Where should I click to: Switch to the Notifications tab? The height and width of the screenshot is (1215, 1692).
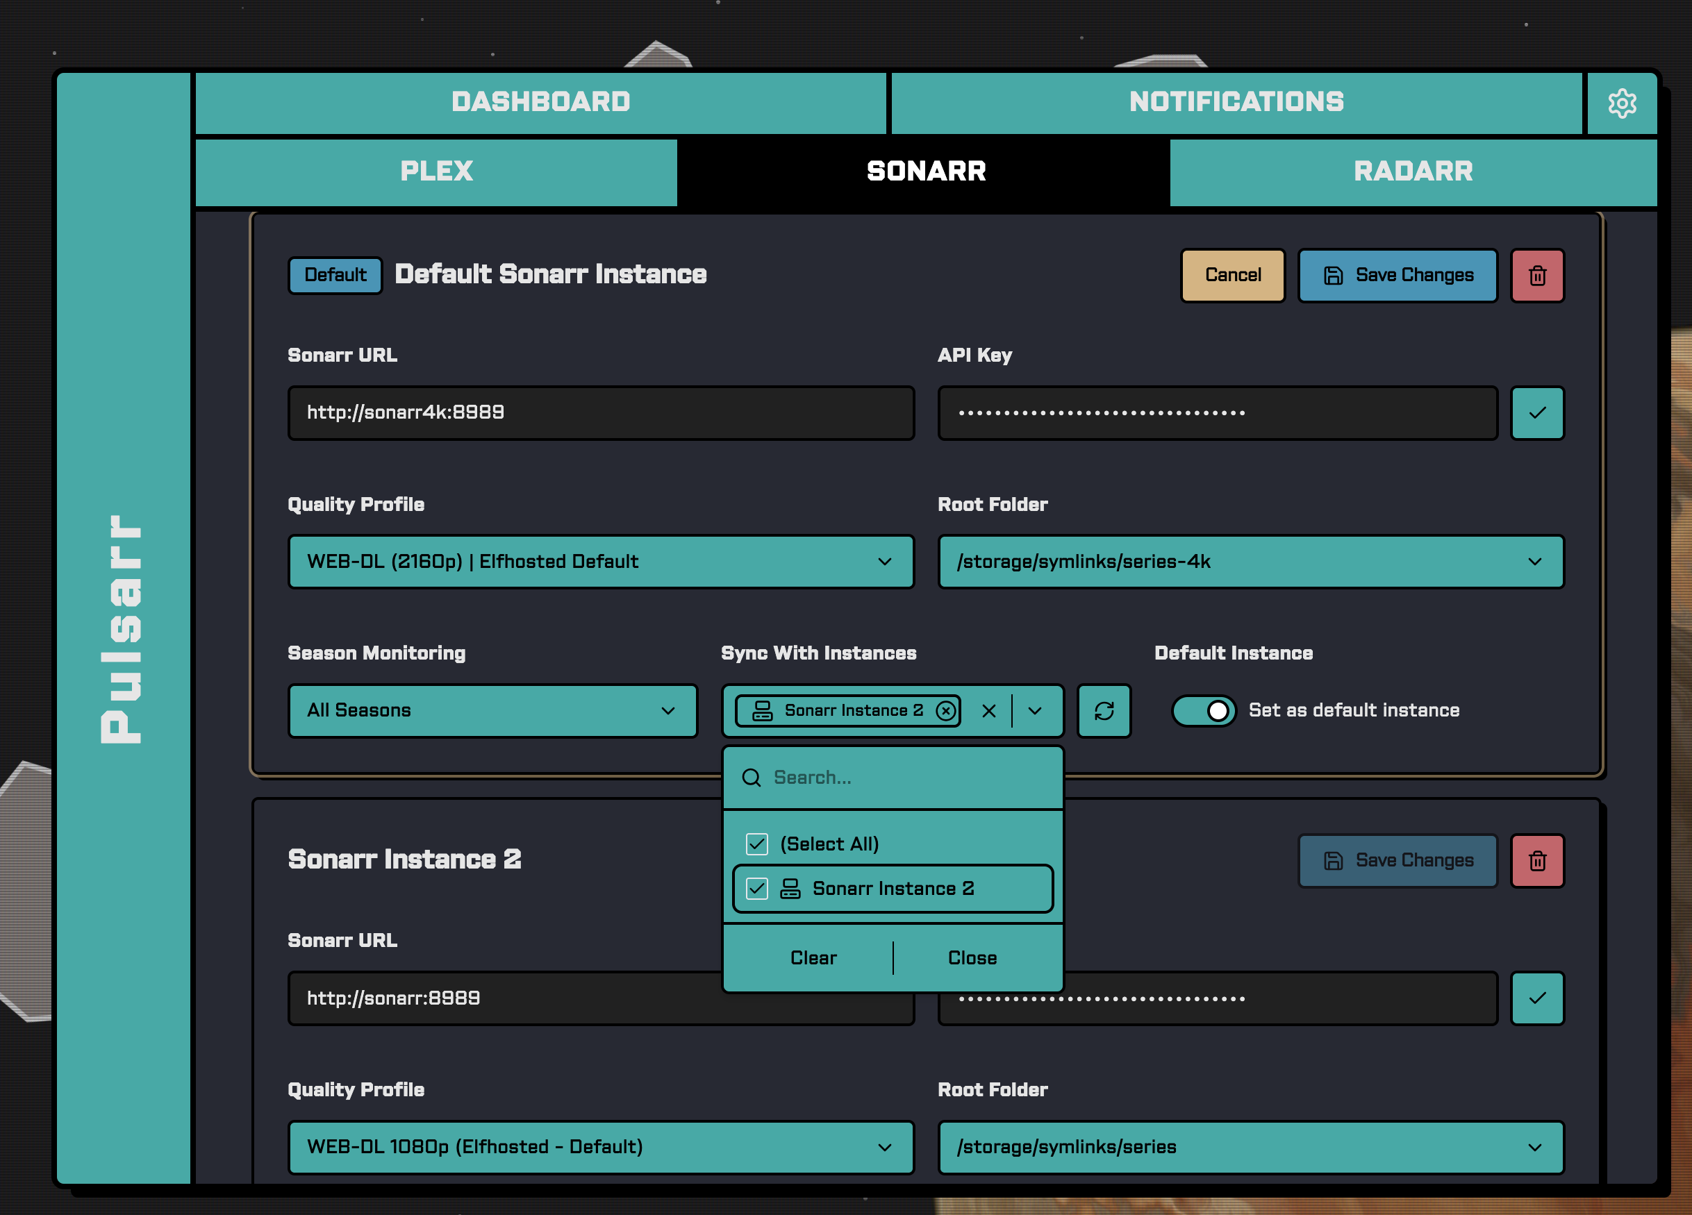1236,102
